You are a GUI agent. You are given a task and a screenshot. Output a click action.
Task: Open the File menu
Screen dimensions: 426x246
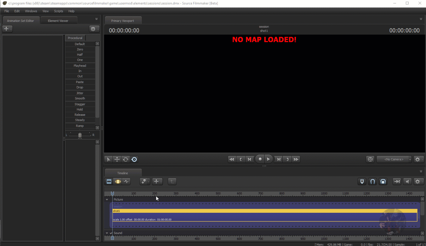pyautogui.click(x=7, y=11)
